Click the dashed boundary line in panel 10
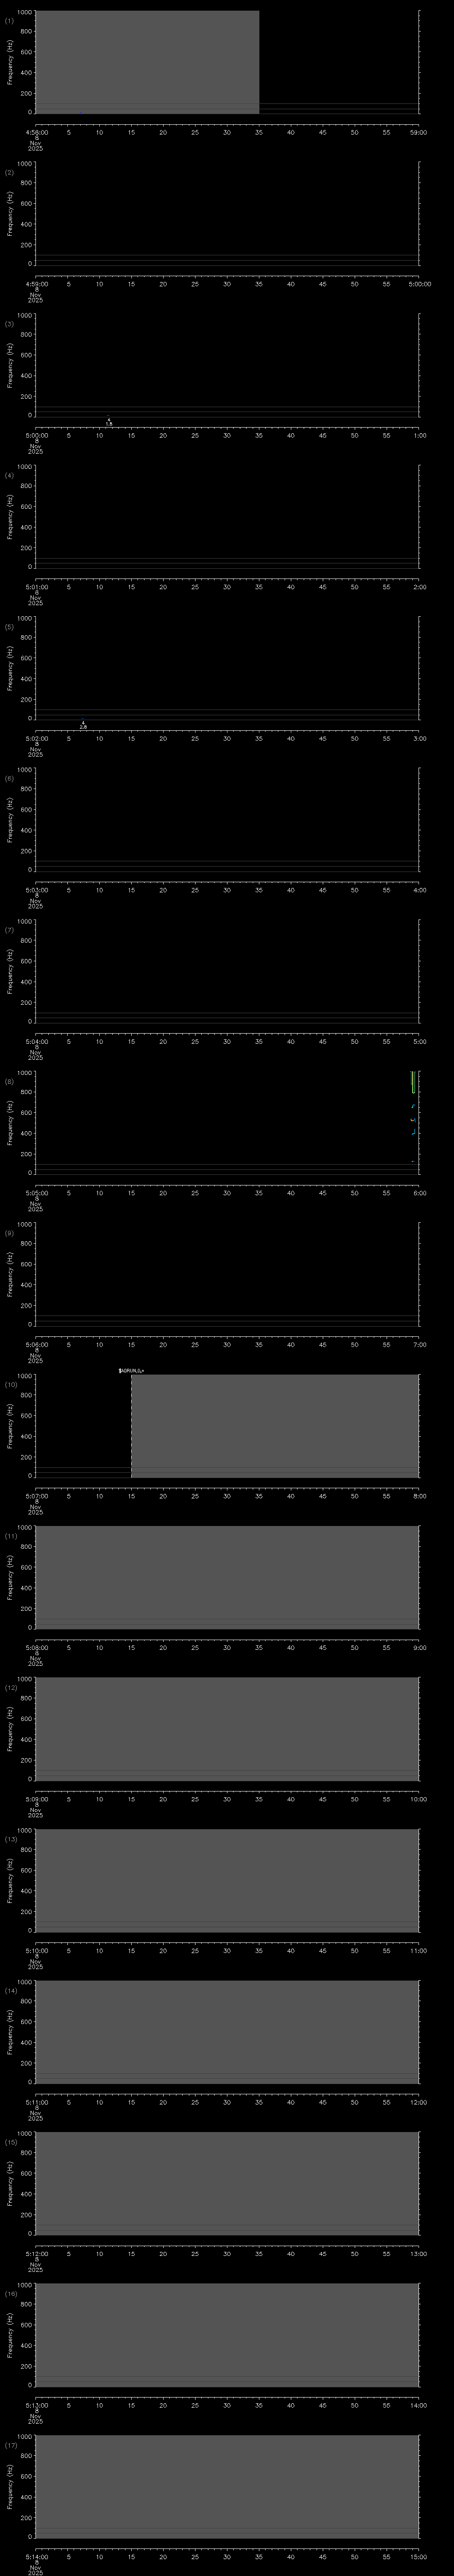 (x=131, y=1425)
